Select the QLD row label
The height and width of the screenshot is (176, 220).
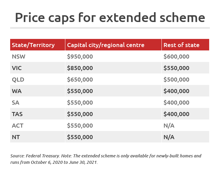pos(18,80)
